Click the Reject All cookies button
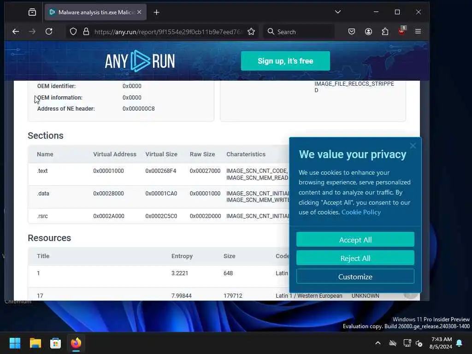 pyautogui.click(x=355, y=258)
